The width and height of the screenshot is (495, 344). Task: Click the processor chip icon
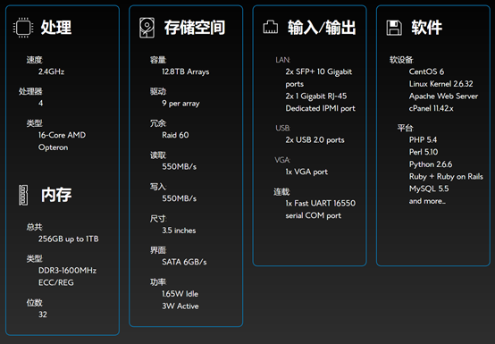point(23,28)
